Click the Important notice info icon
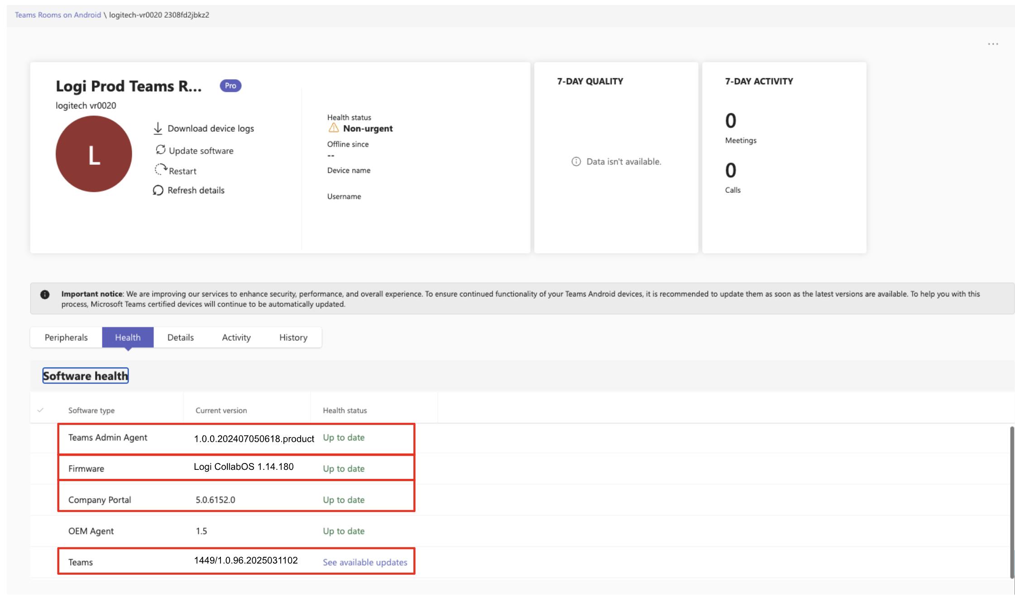 click(x=45, y=295)
